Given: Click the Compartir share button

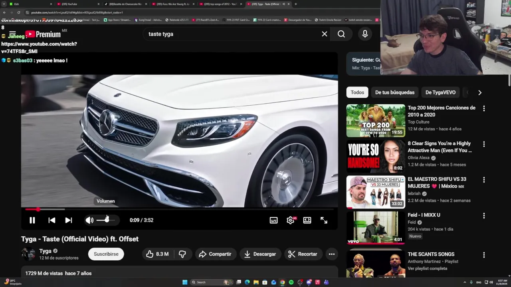Looking at the screenshot, I should click(x=216, y=254).
